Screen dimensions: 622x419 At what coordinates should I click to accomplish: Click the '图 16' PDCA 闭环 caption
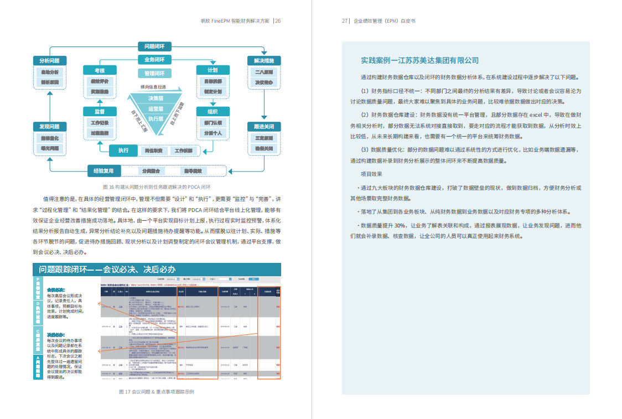(157, 187)
